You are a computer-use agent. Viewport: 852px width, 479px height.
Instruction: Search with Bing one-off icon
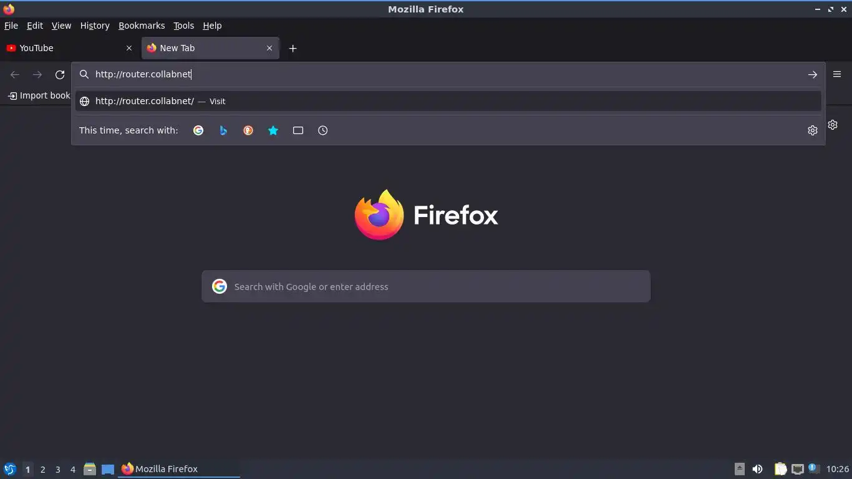pos(223,130)
